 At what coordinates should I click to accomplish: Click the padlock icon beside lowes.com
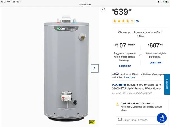click(x=80, y=5)
